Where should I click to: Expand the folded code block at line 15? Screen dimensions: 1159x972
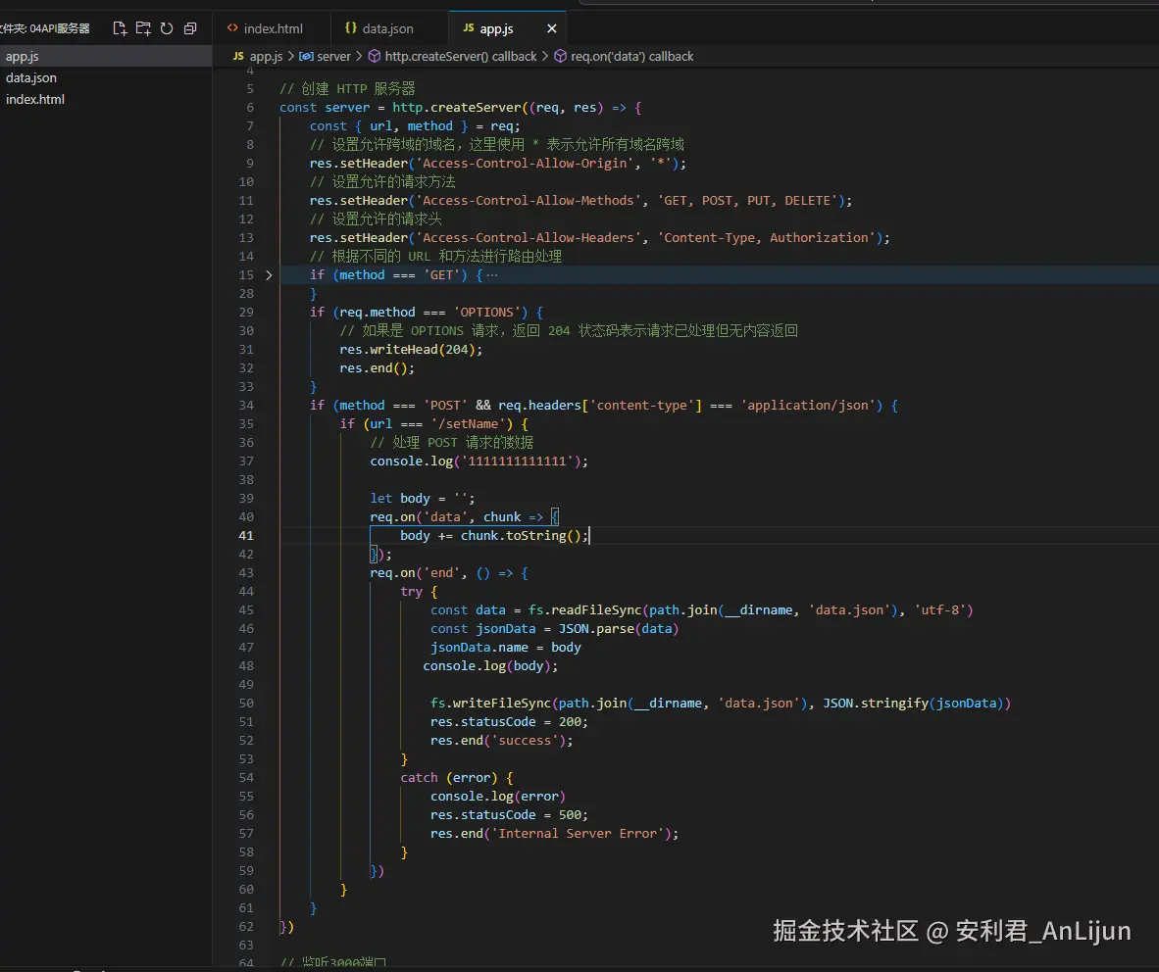pyautogui.click(x=269, y=274)
